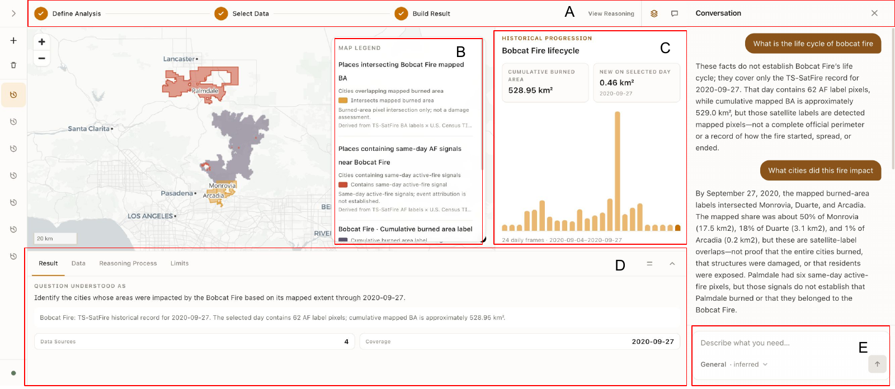Screen dimensions: 895x389
Task: Click orange swatch for Intersects mapped burned area
Action: [343, 101]
